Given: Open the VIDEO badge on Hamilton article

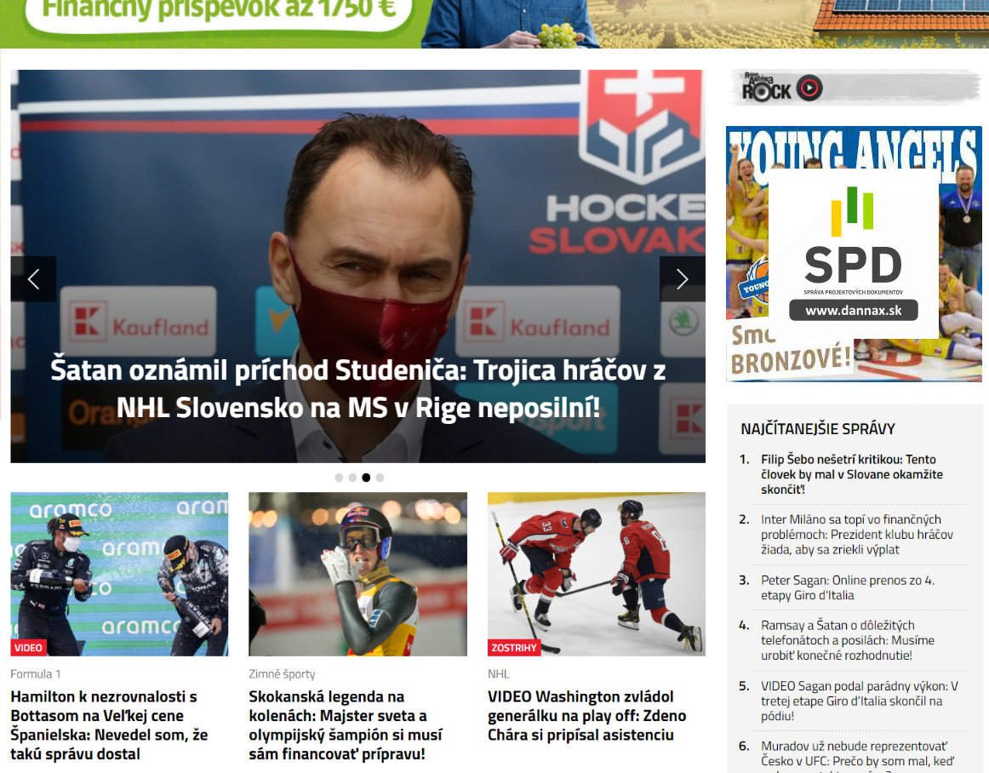Looking at the screenshot, I should (28, 647).
